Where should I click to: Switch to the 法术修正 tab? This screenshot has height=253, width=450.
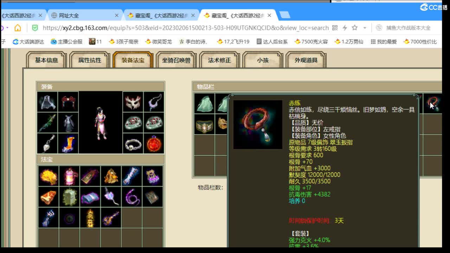(x=219, y=60)
